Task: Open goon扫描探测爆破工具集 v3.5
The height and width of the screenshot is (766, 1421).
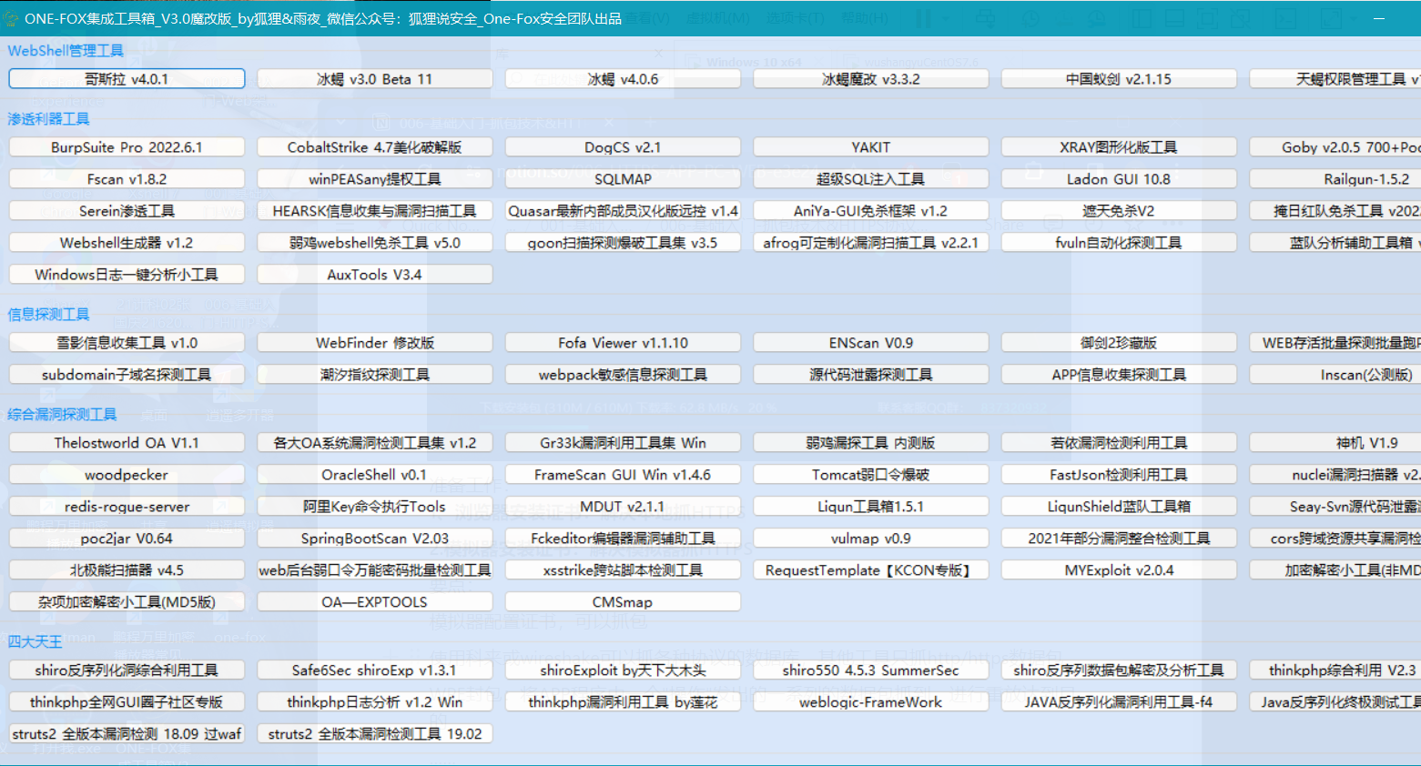Action: 623,243
